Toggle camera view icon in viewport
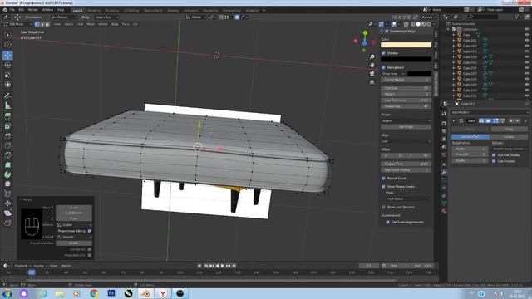 point(372,74)
